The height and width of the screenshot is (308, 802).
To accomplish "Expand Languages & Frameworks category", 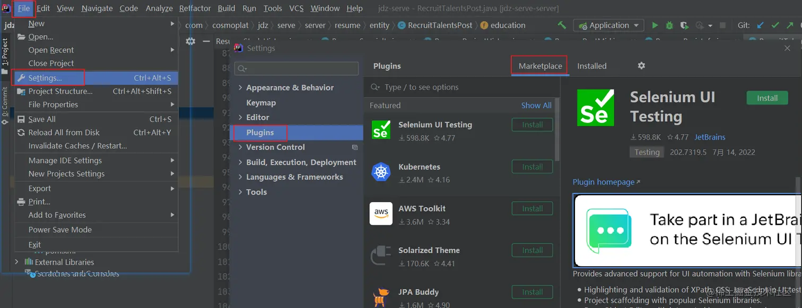I will point(240,177).
